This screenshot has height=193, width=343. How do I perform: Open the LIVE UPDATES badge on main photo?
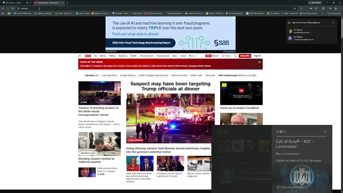(136, 140)
